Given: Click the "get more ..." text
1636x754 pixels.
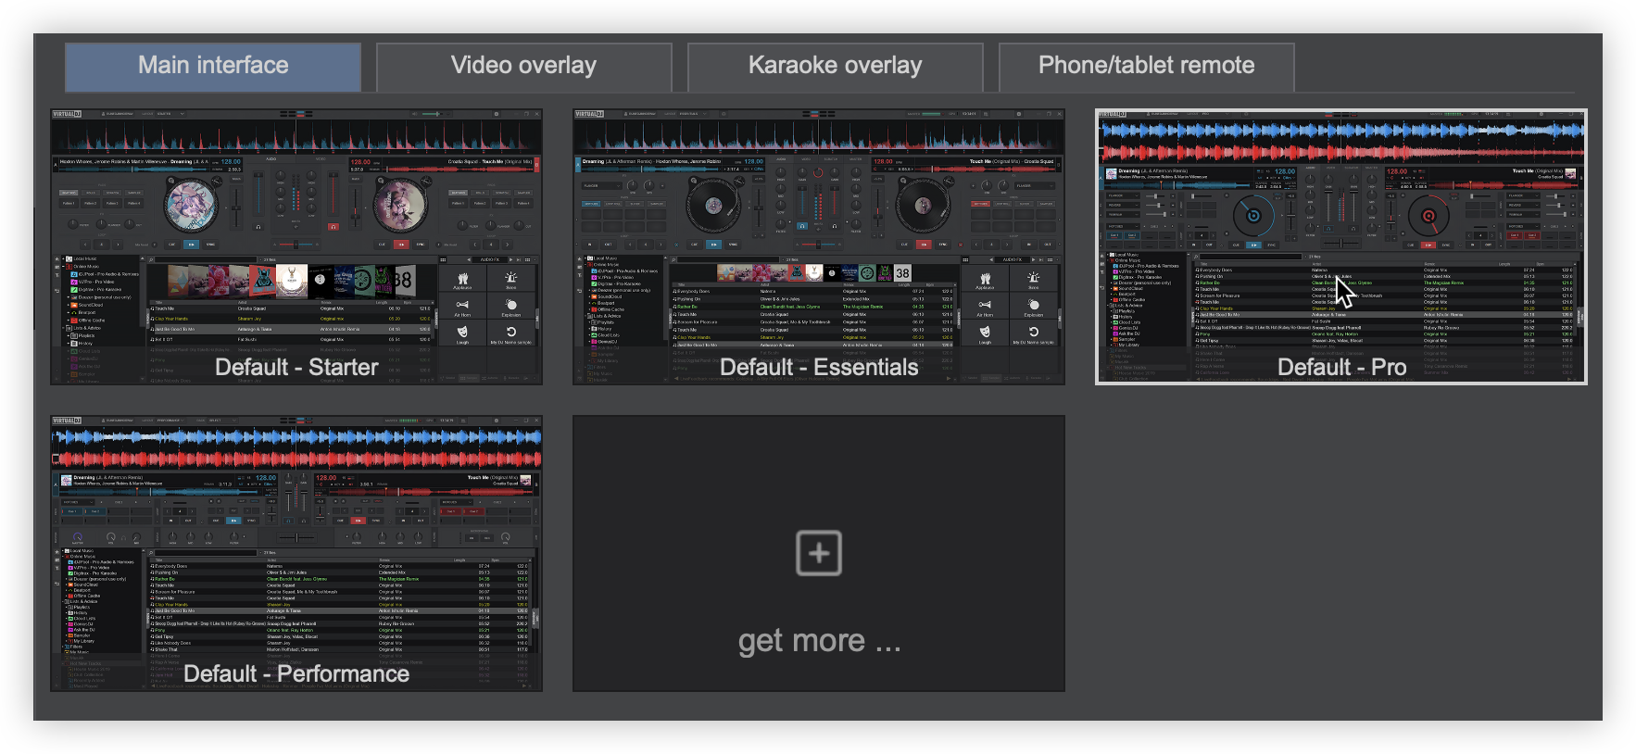Looking at the screenshot, I should coord(819,640).
